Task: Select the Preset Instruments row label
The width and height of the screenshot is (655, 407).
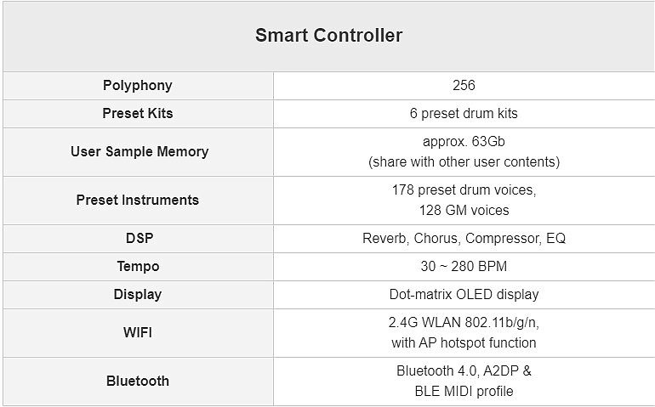Action: click(137, 200)
